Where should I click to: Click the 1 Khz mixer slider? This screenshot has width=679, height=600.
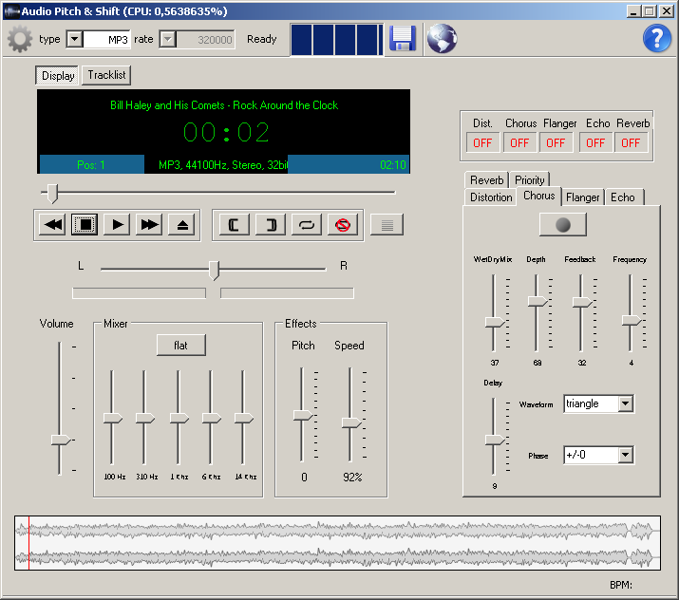point(179,418)
